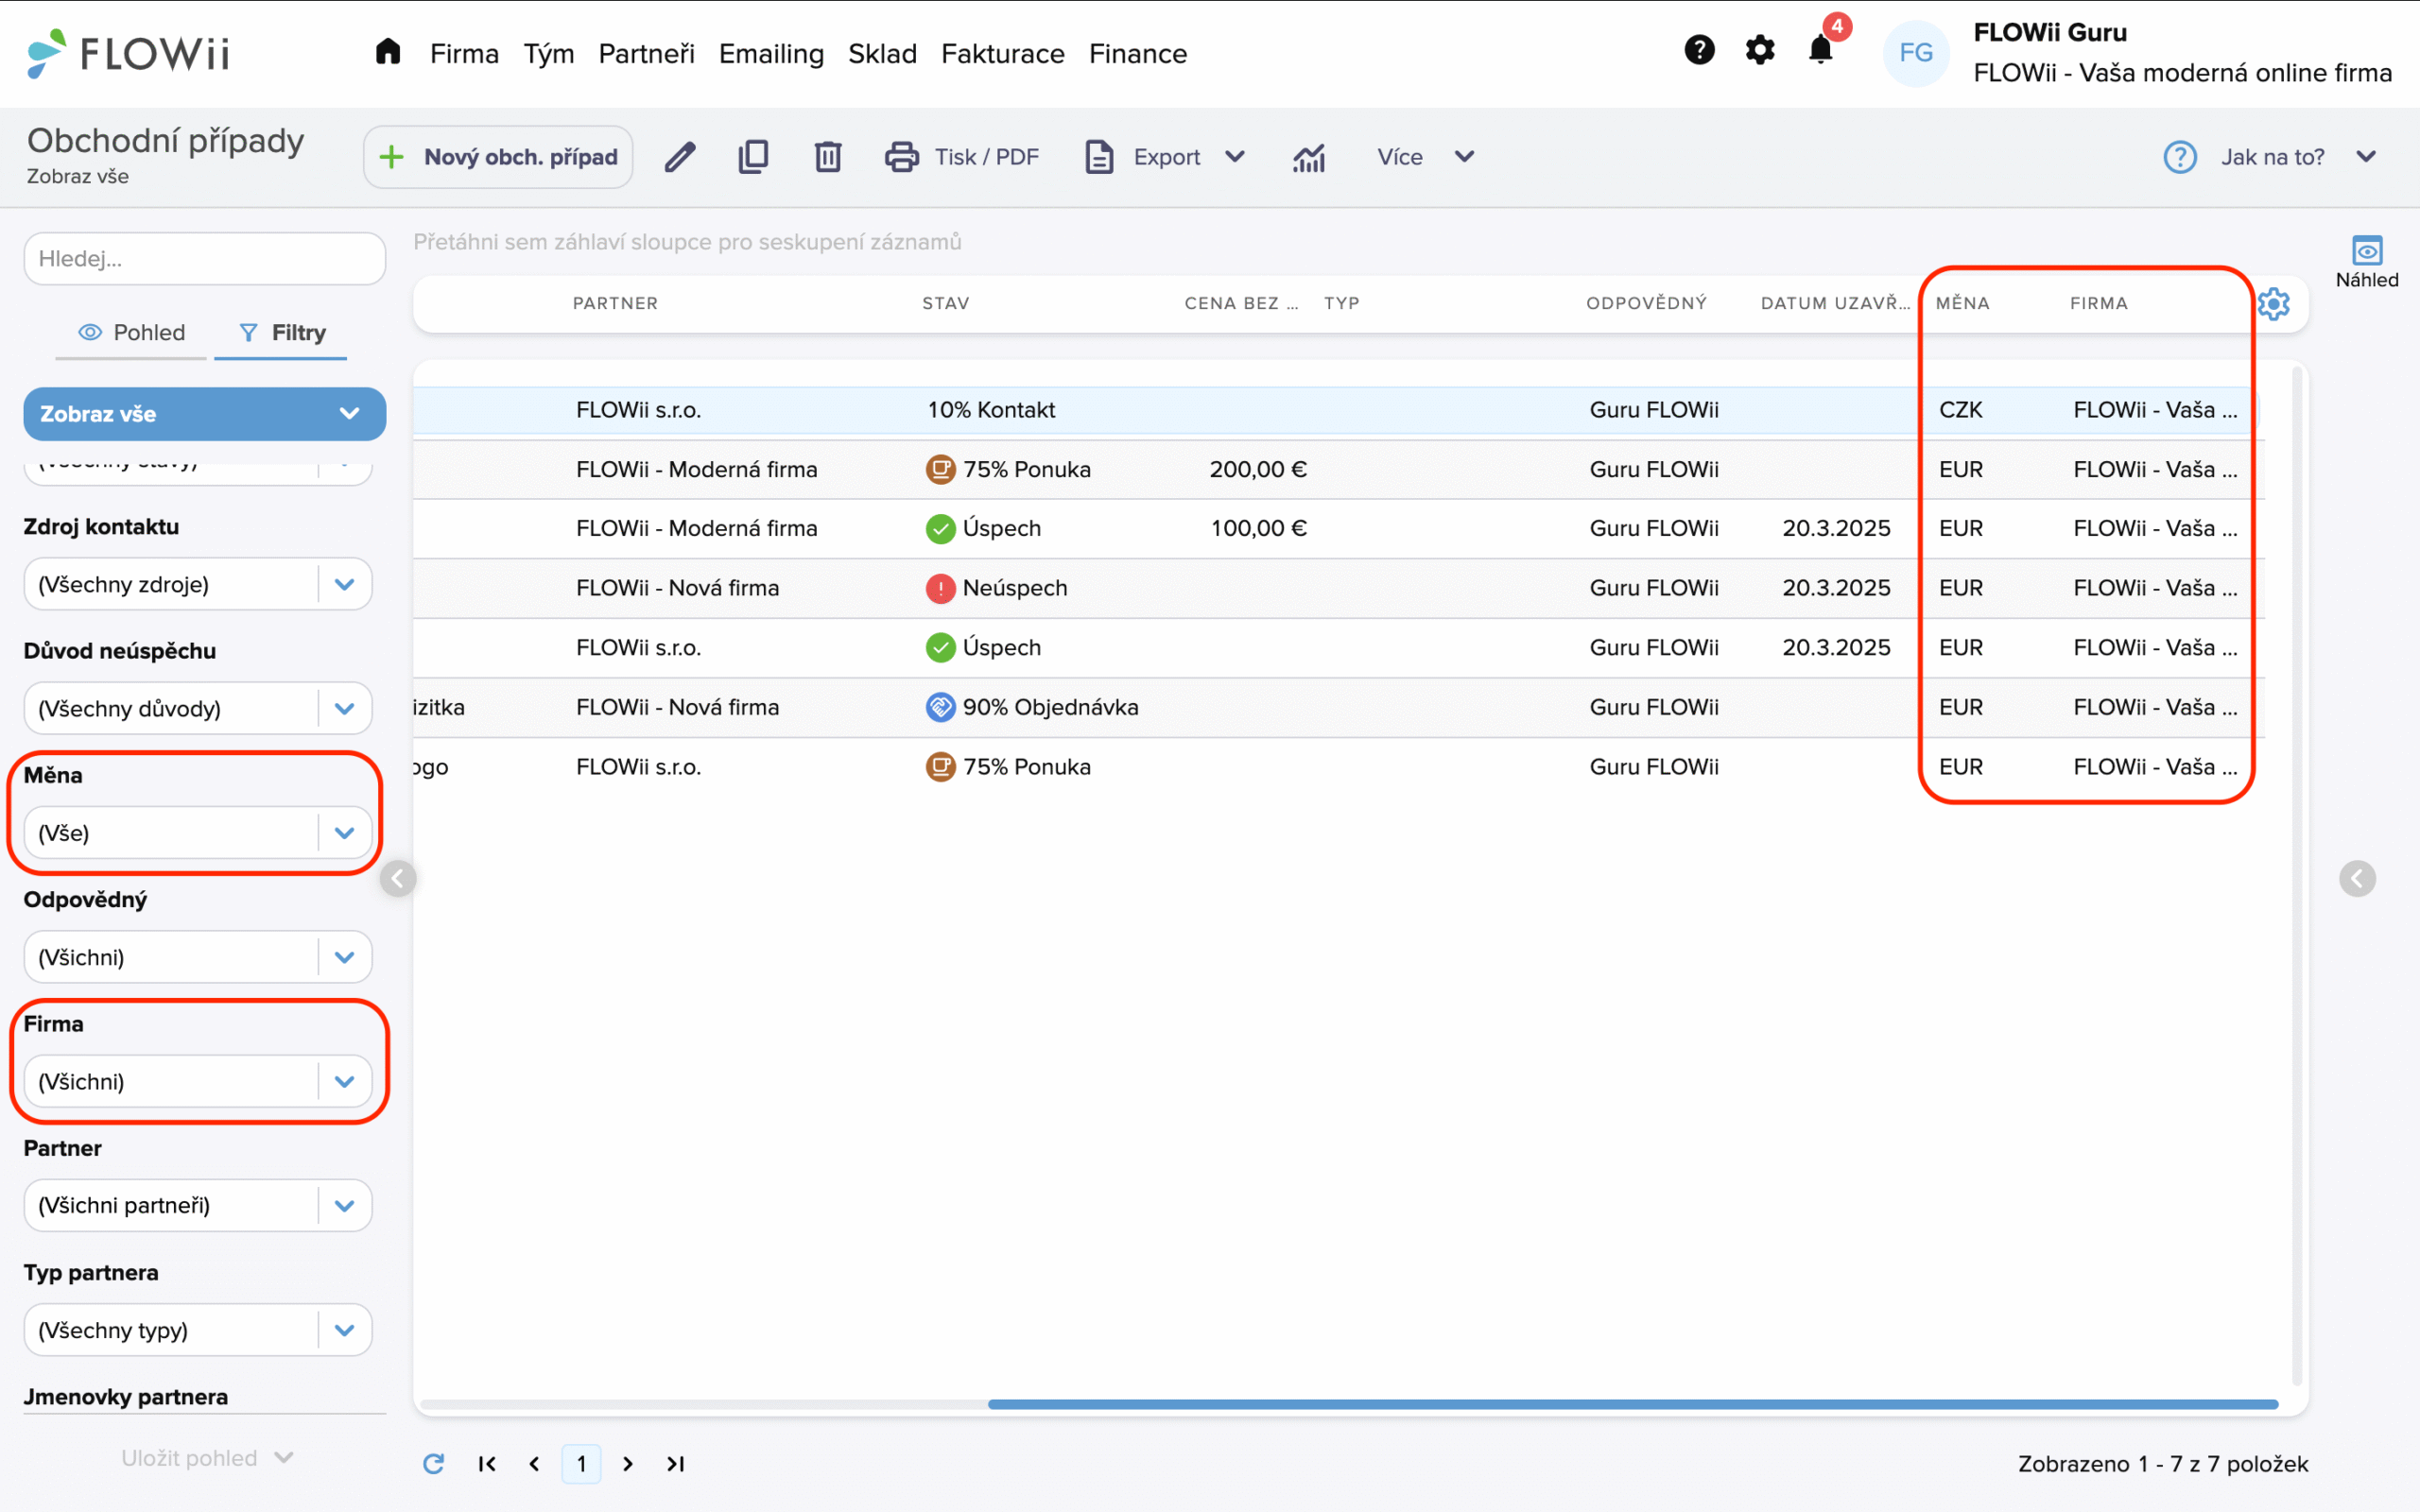Open the Partneři menu
This screenshot has width=2420, height=1512.
click(x=646, y=54)
